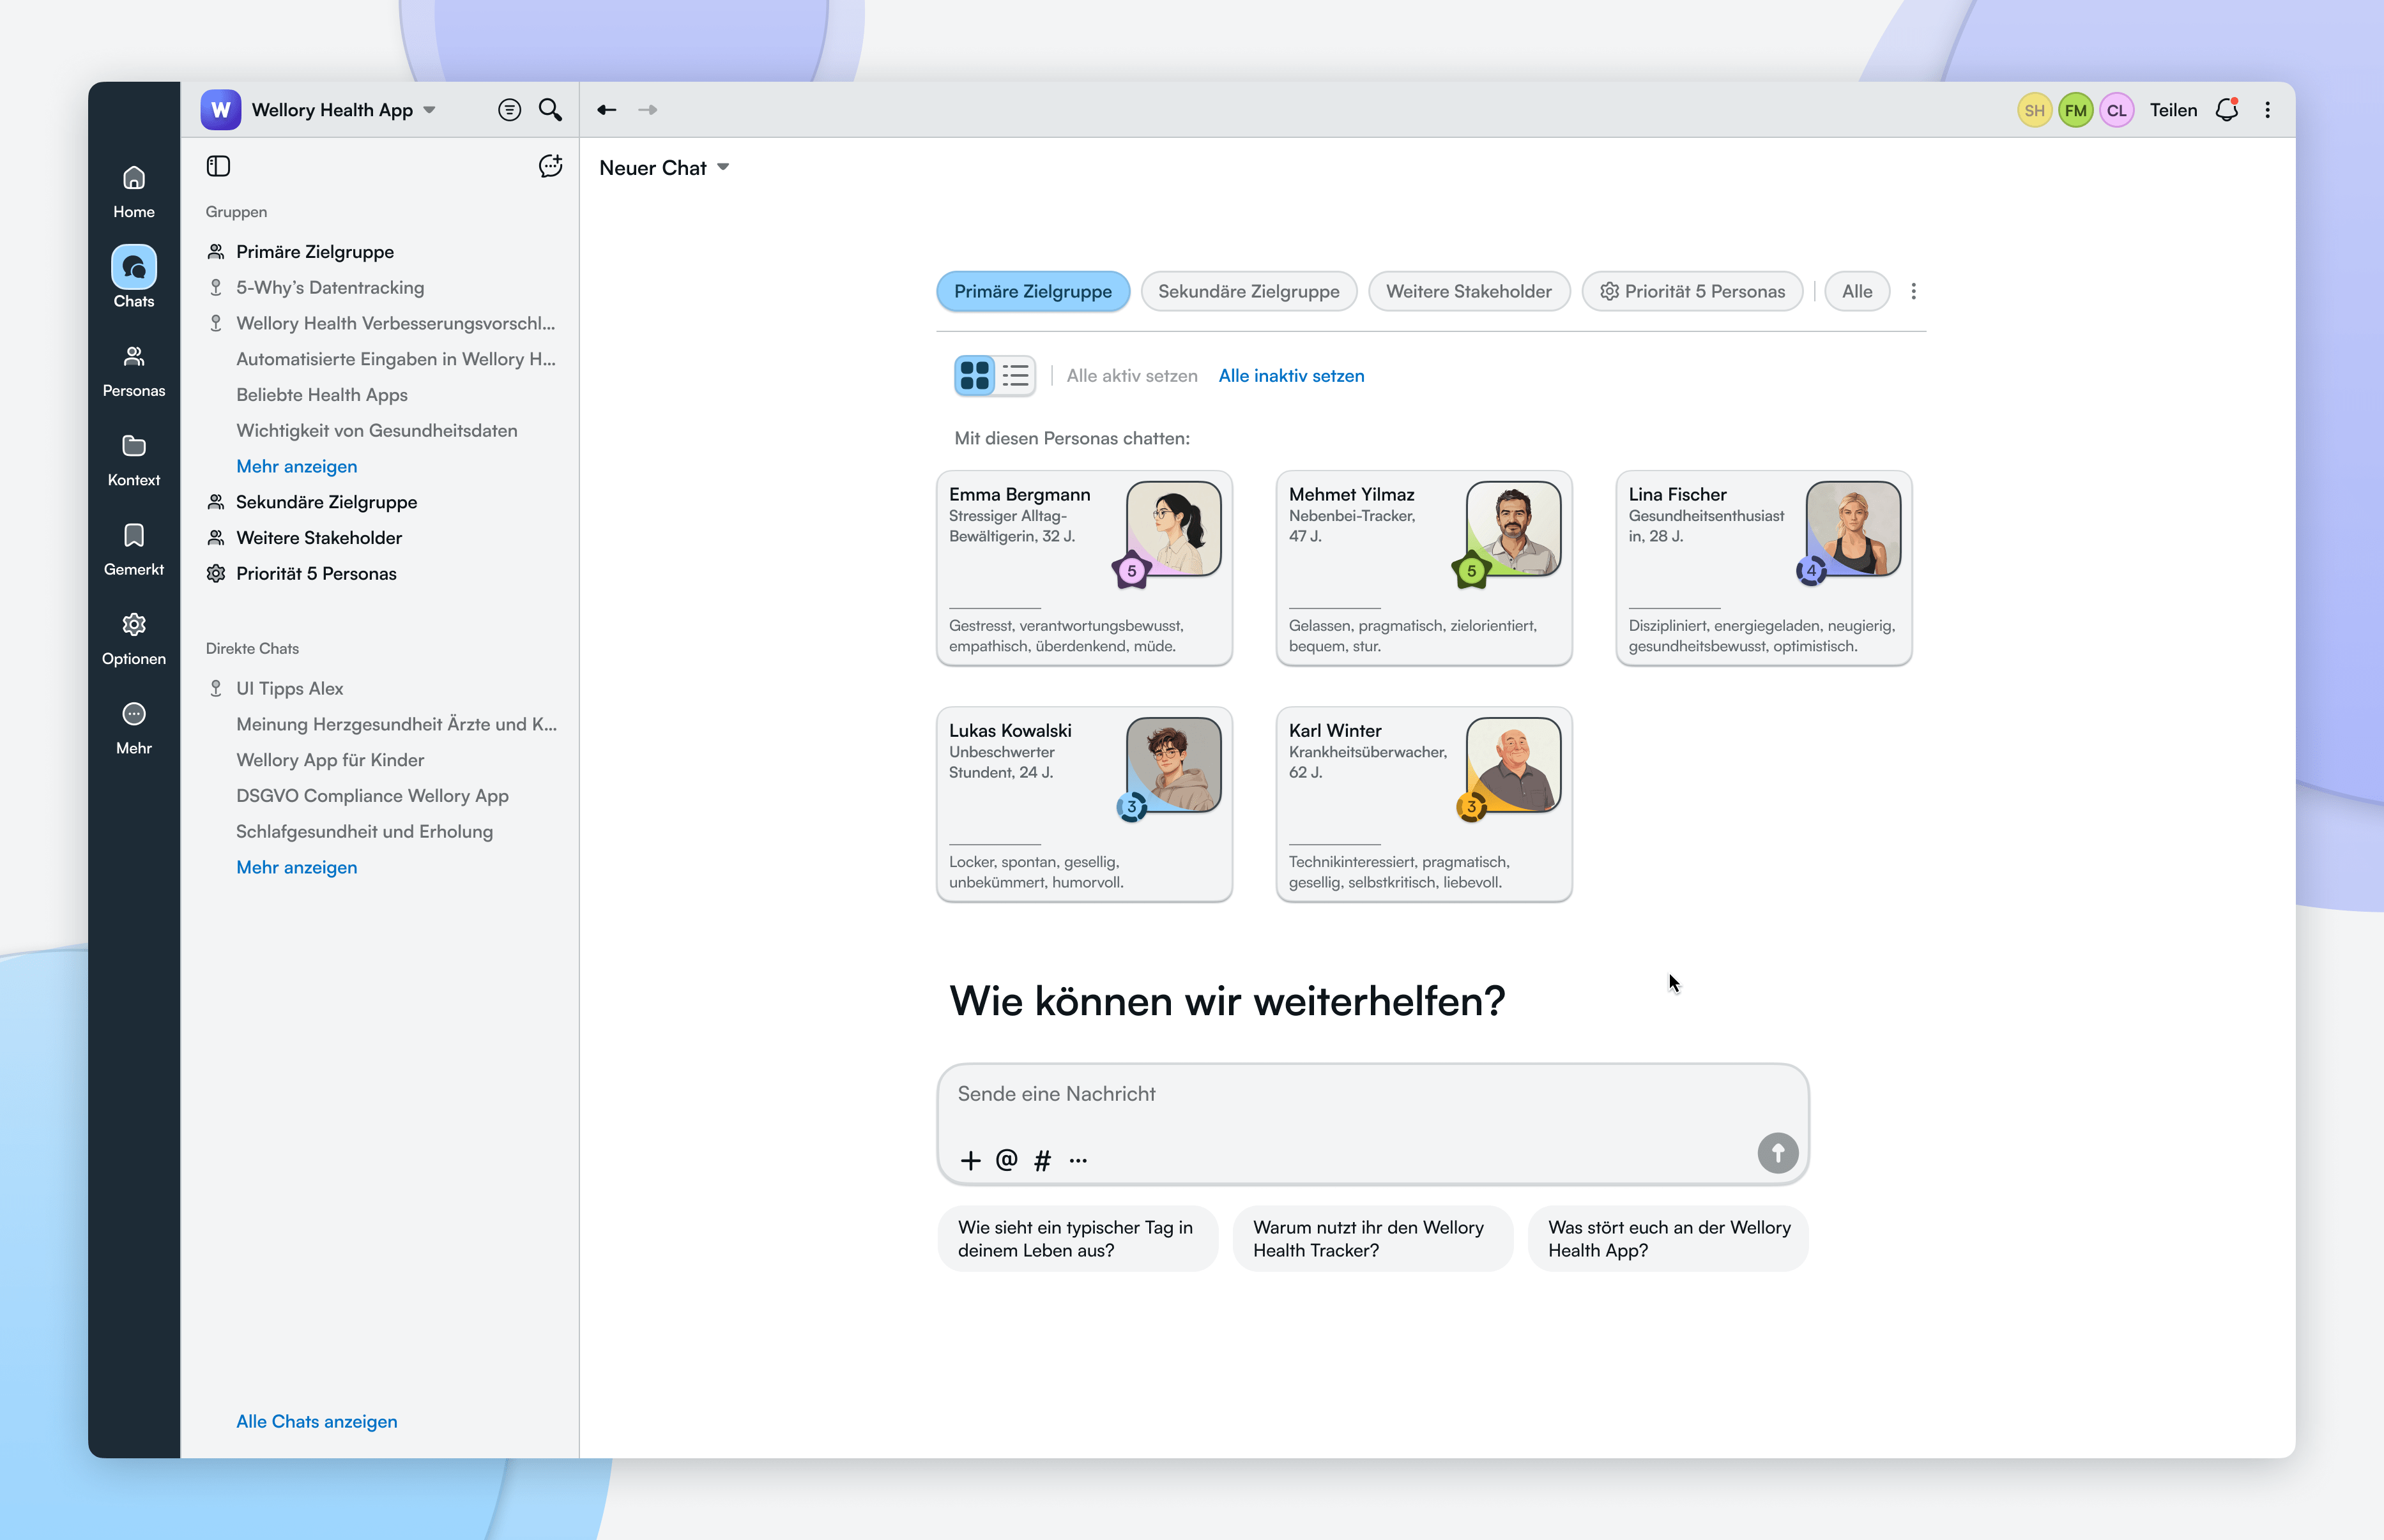Click the Kontext folder icon
Viewport: 2384px width, 1540px height.
tap(133, 446)
